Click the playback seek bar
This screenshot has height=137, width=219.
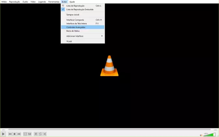point(109,129)
